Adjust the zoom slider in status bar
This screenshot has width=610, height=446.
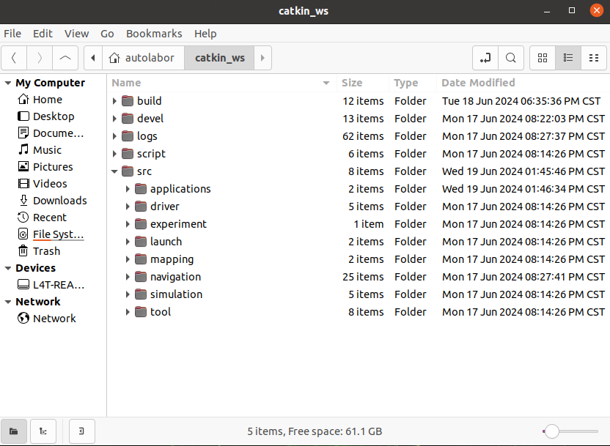tap(553, 431)
